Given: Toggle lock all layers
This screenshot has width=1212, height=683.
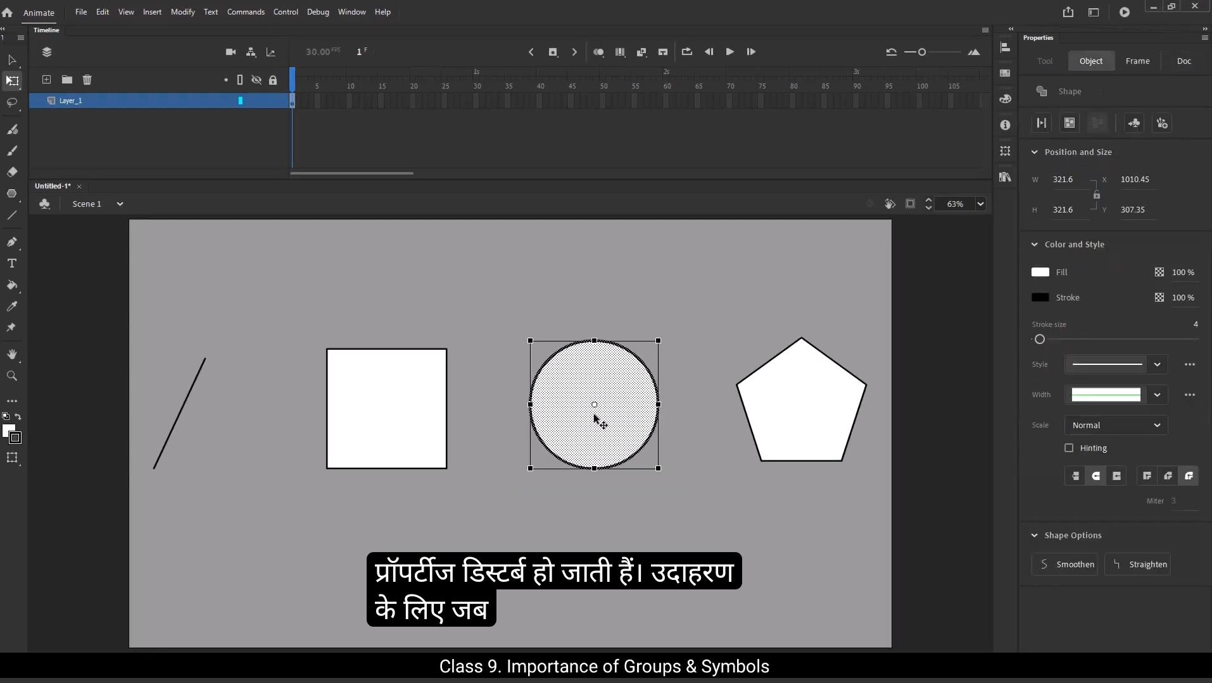Looking at the screenshot, I should [273, 80].
